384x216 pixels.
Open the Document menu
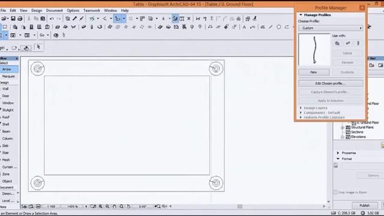pyautogui.click(x=55, y=11)
